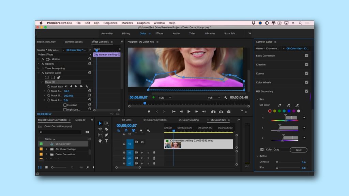Select the blue color swatch in Key

[289, 111]
